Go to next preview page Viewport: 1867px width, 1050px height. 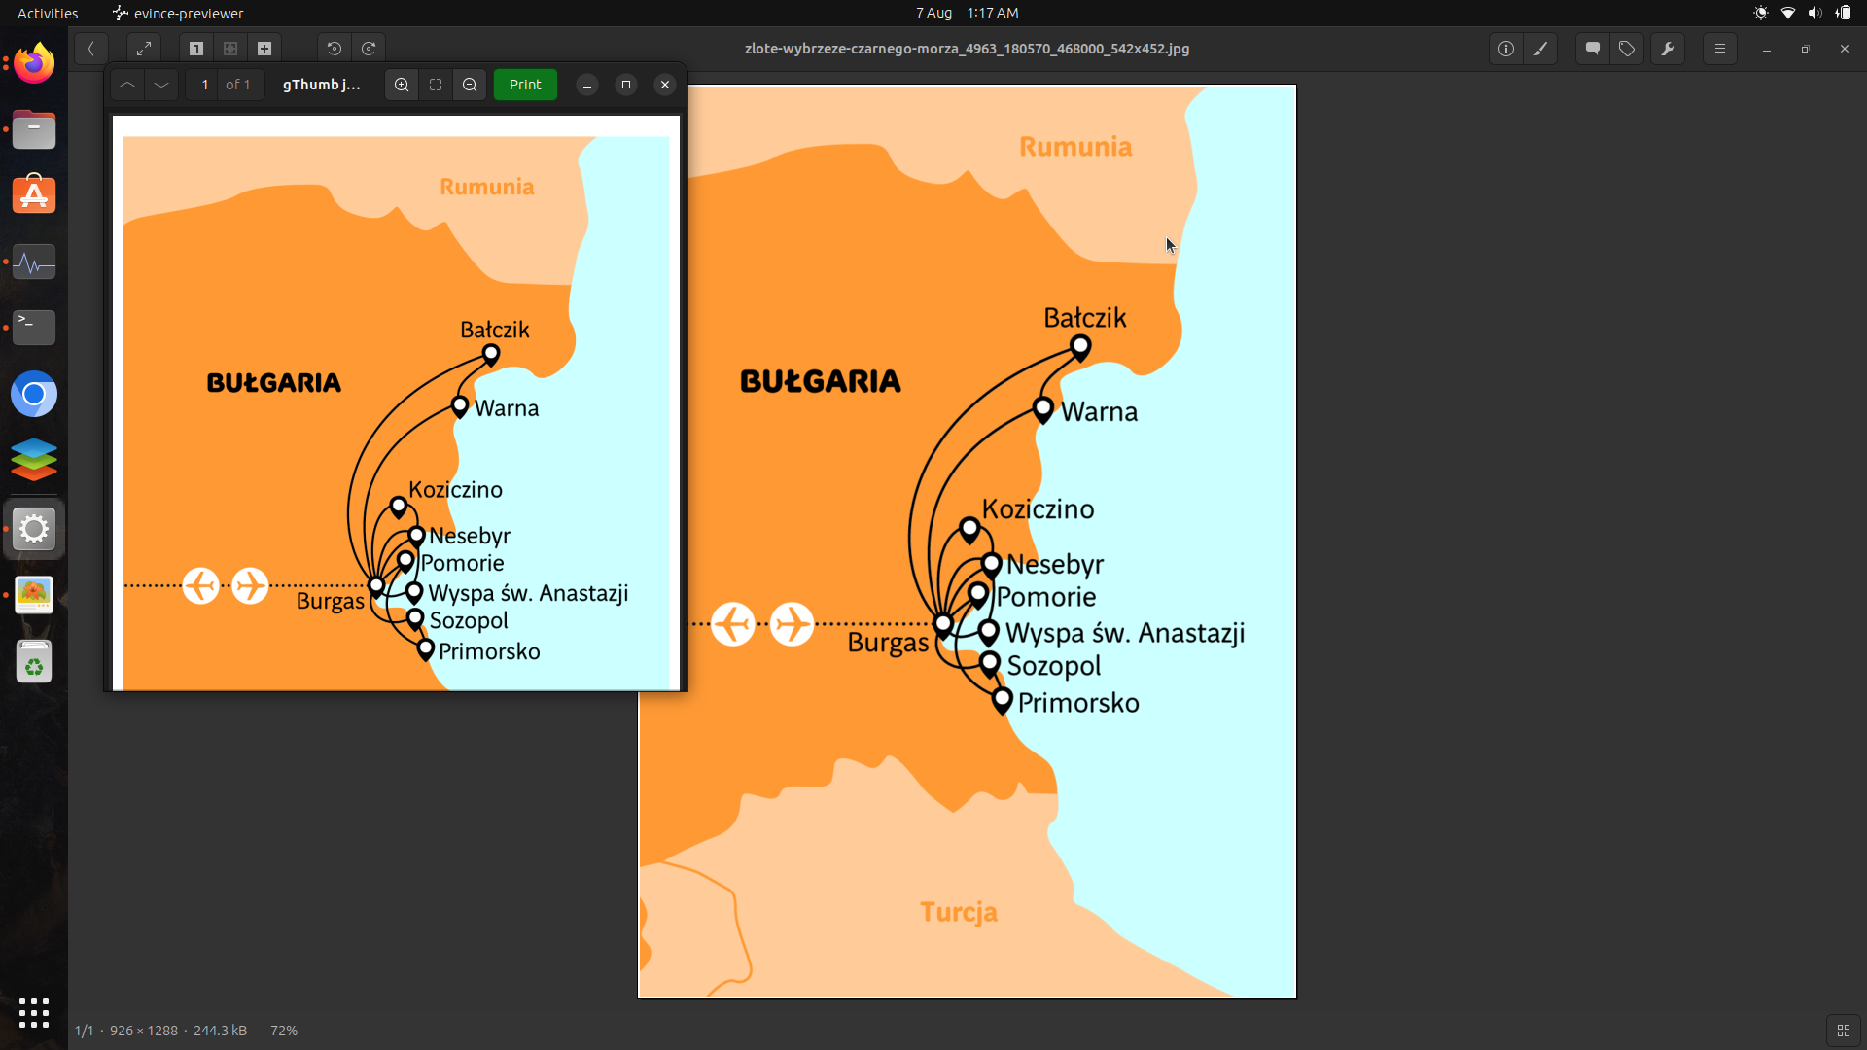coord(161,85)
